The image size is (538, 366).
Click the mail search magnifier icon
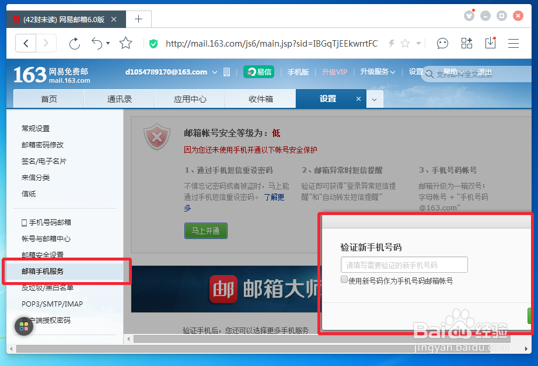coord(429,74)
